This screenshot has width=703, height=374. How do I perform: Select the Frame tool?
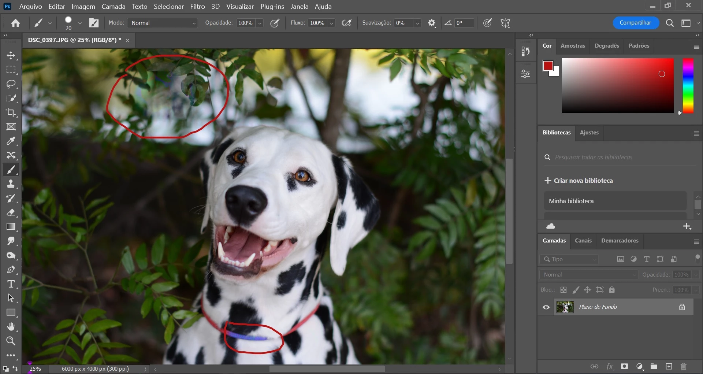tap(11, 127)
